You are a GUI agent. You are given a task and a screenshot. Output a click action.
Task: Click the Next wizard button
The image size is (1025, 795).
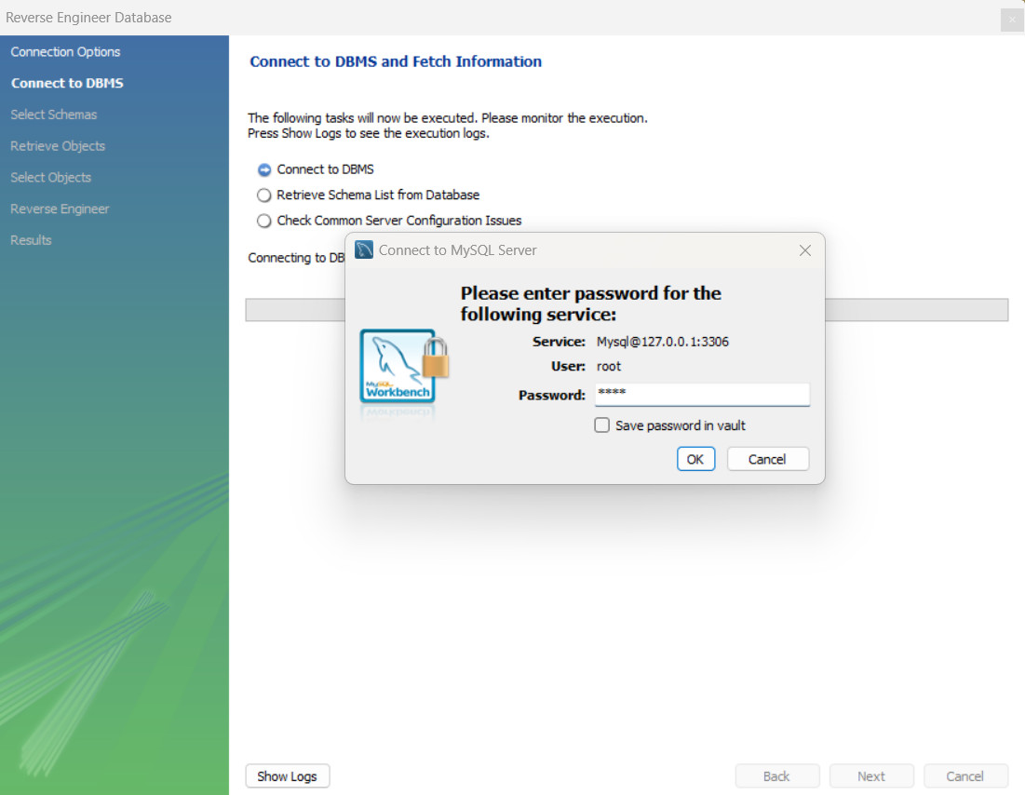tap(871, 776)
